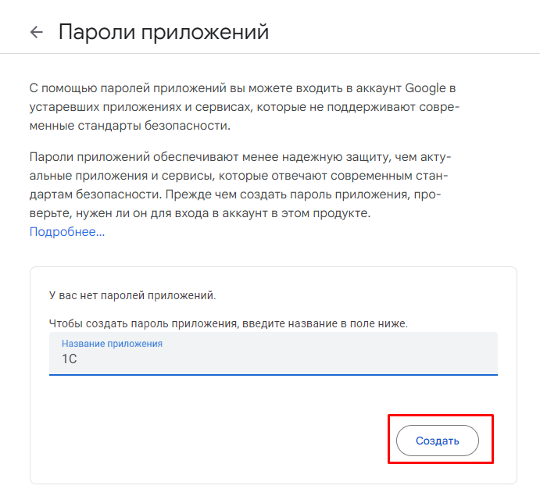This screenshot has width=540, height=489.
Task: Click the line "менные стандарты безопасности."
Action: (x=131, y=125)
